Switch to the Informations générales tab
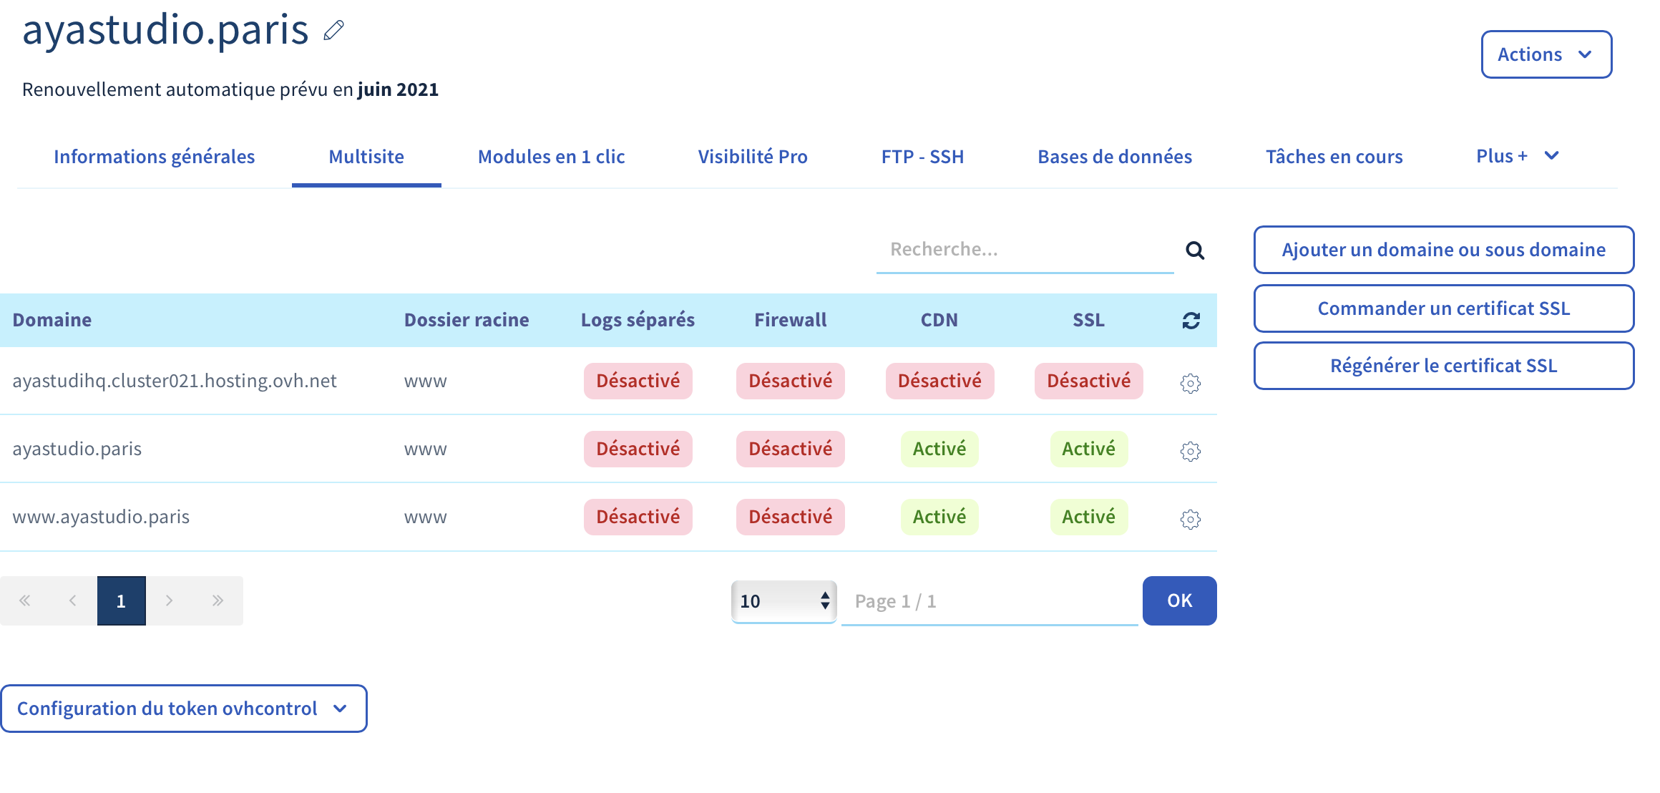Viewport: 1660px width, 793px height. (154, 157)
